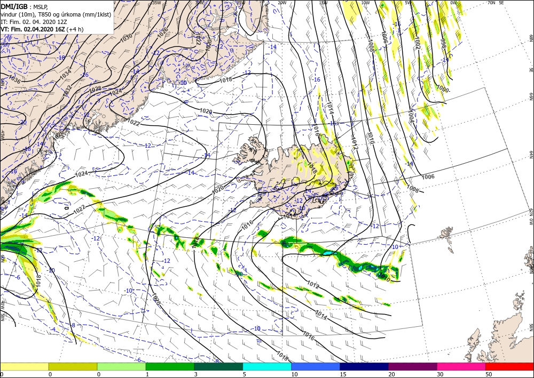Screen dimensions: 534x378
Task: Click the 1036 isobar label
Action: point(14,79)
